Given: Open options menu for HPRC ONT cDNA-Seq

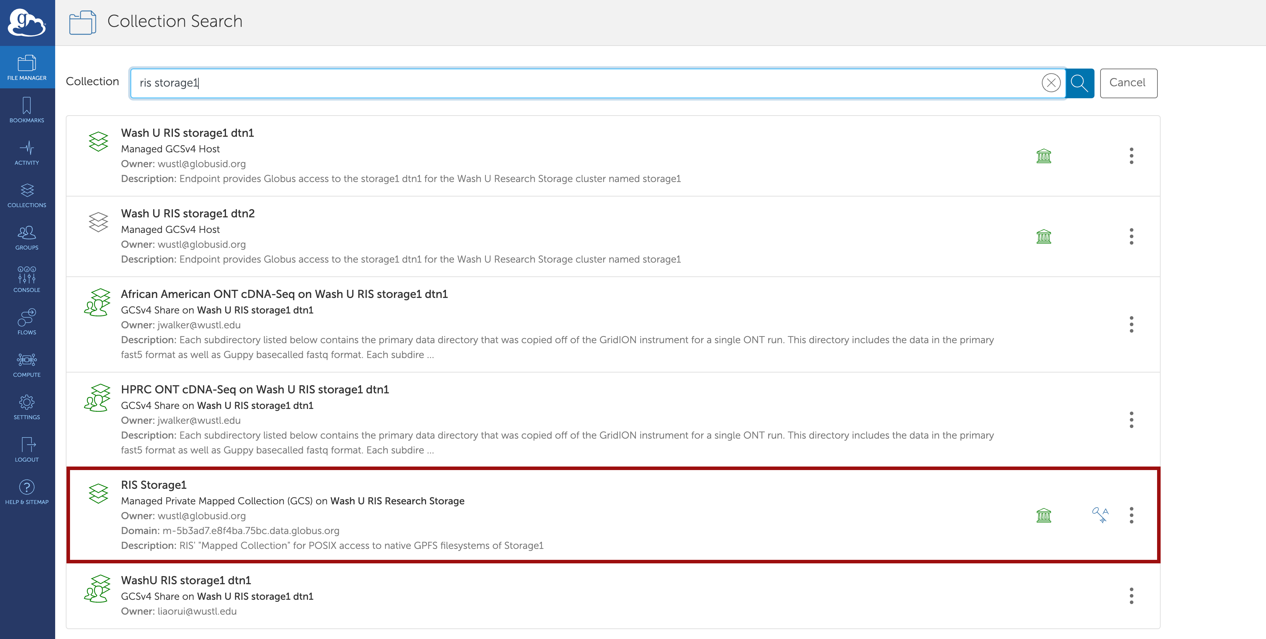Looking at the screenshot, I should pos(1131,420).
